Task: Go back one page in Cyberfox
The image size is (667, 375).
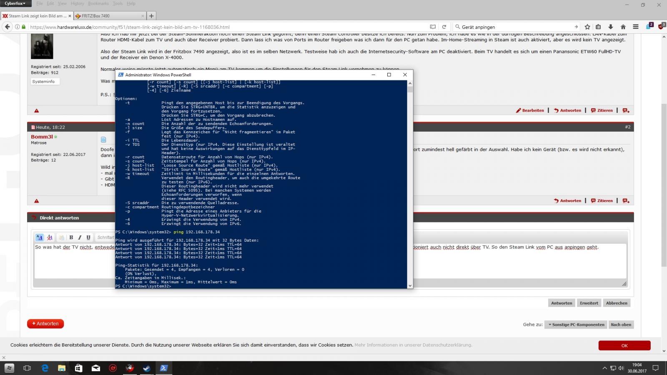Action: [7, 27]
